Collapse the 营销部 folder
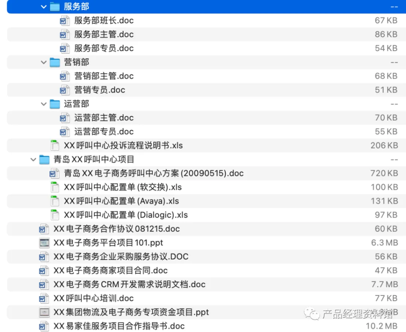 [x=44, y=62]
